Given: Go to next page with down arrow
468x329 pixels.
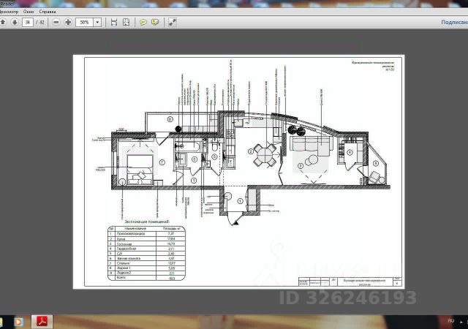Looking at the screenshot, I should pos(15,22).
